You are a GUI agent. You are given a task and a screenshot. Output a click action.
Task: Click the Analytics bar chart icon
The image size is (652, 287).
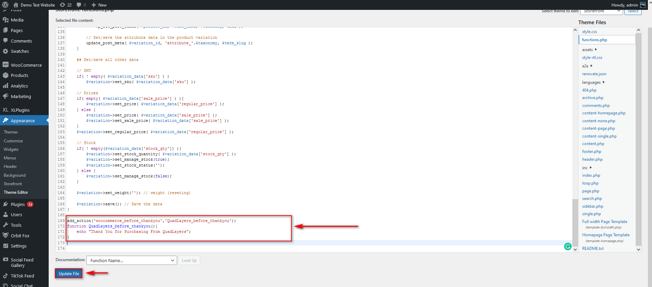coord(5,86)
